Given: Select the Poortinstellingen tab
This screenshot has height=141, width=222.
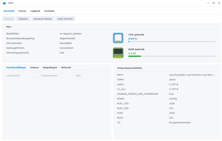Looking at the screenshot, I should pyautogui.click(x=16, y=67).
